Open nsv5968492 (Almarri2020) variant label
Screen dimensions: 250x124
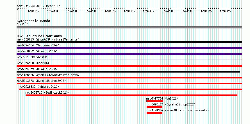pyautogui.click(x=37, y=51)
